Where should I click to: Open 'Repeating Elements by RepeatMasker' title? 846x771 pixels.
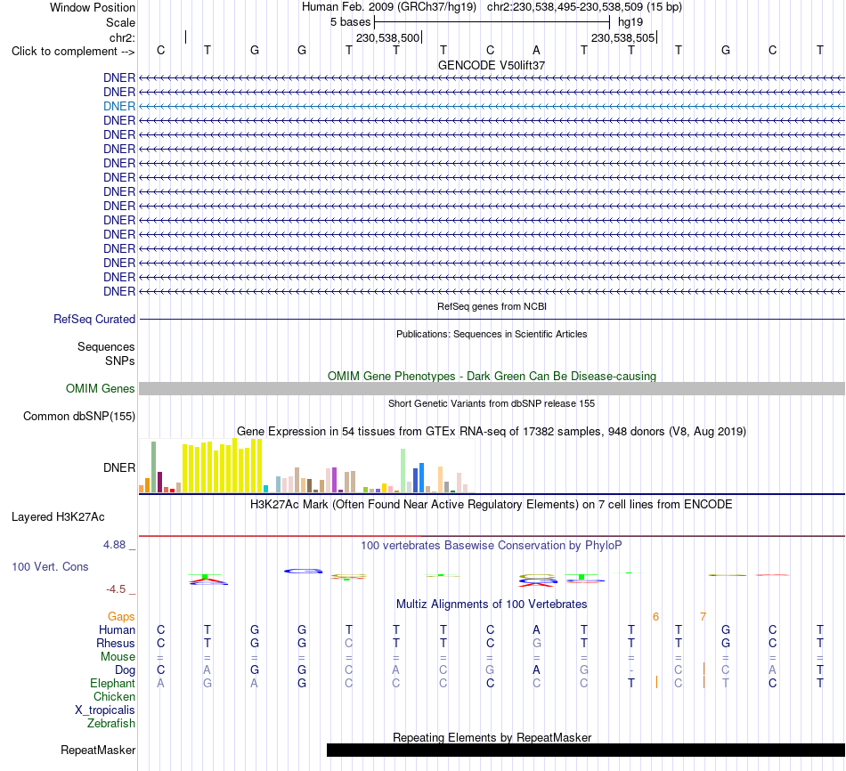(492, 737)
